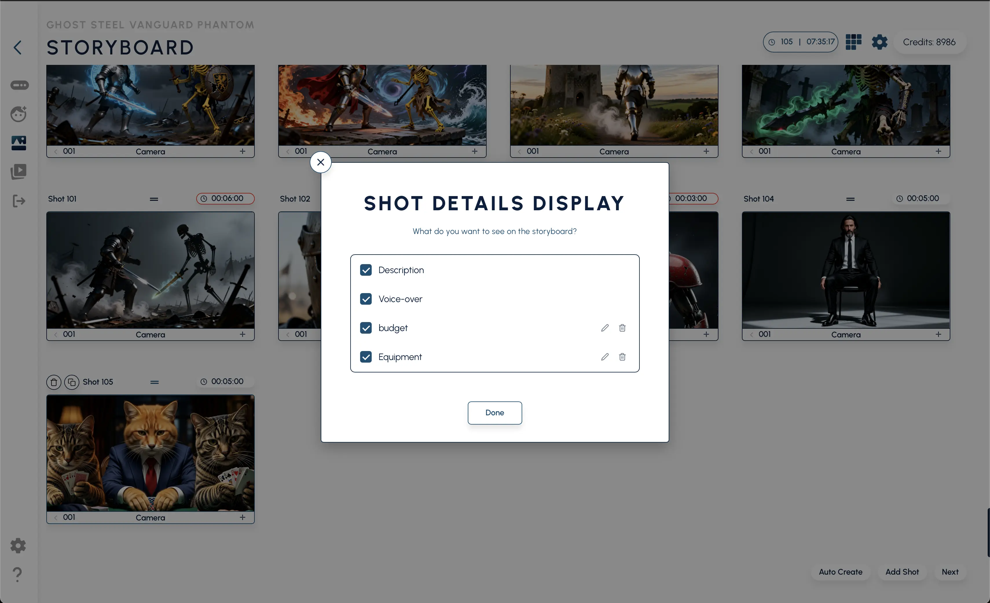The image size is (990, 603).
Task: Previous version on Shot 102
Action: pos(288,335)
